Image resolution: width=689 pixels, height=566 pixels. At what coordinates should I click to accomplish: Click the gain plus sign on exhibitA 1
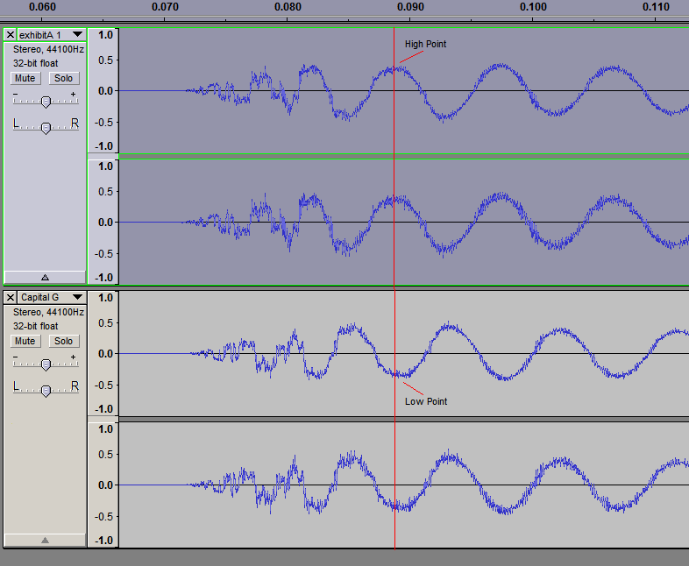click(74, 94)
